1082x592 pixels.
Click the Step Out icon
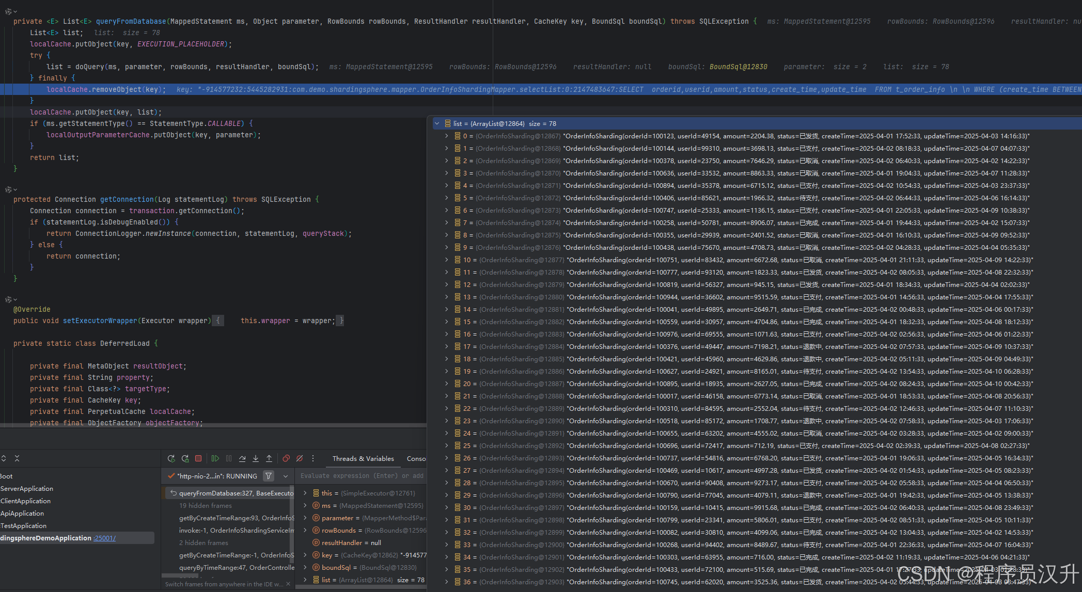tap(269, 458)
